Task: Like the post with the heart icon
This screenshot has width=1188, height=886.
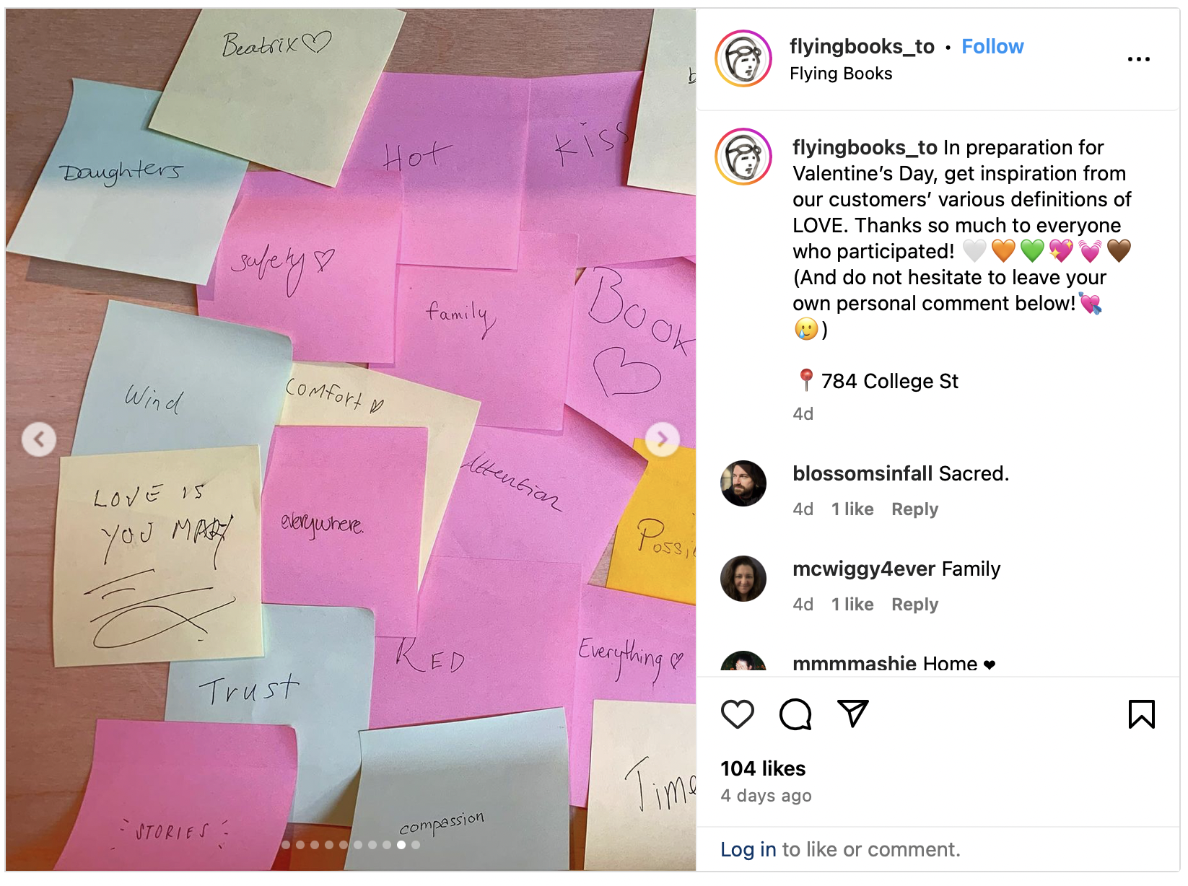Action: pos(737,714)
